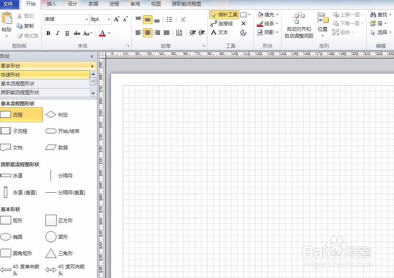Screen dimensions: 394x278
Task: Select the Format Painter (格式刷)
Action: 27,36
